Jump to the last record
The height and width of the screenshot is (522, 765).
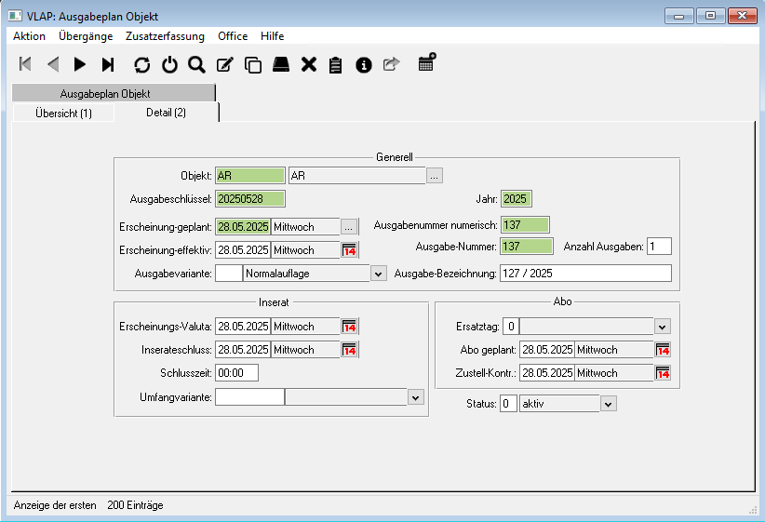pos(108,64)
